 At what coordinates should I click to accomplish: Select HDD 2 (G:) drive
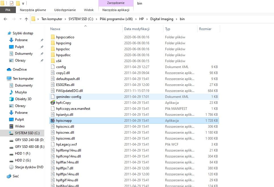click(x=23, y=160)
